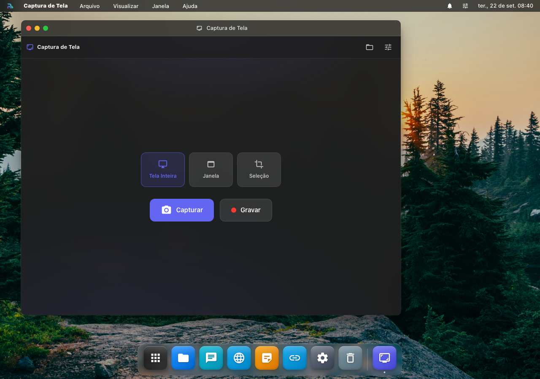Open the Messages app in dock
Screen dimensions: 540x379
pos(211,358)
